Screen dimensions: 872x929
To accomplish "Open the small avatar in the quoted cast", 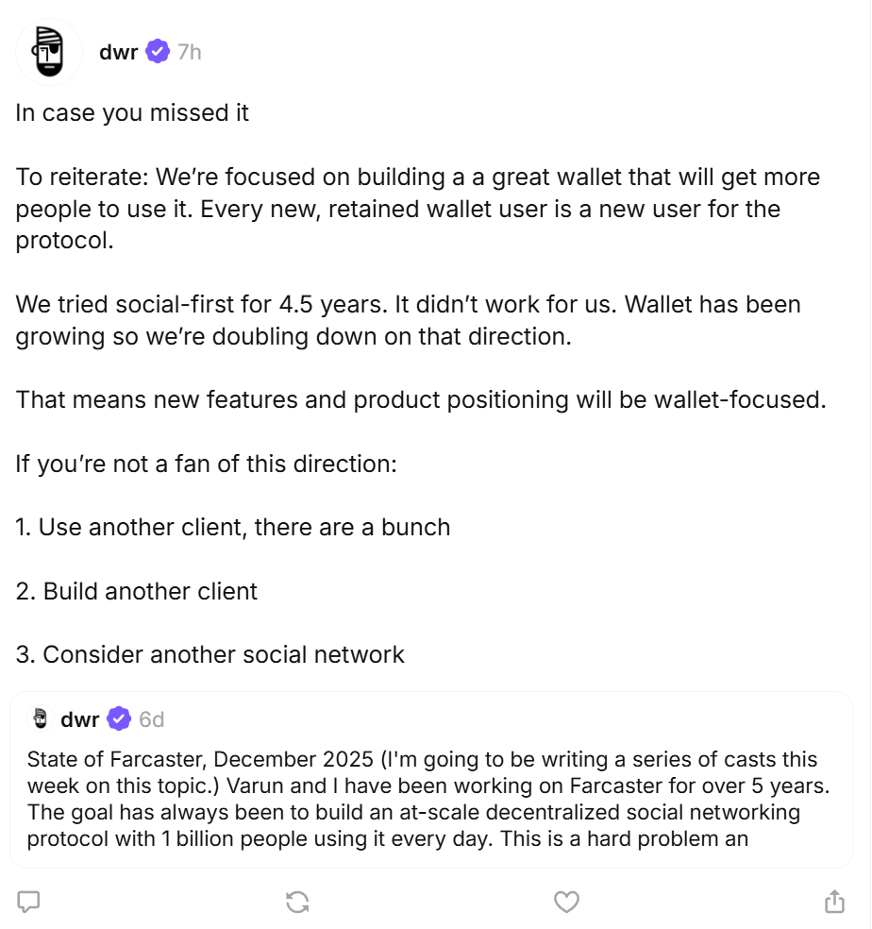I will point(40,719).
